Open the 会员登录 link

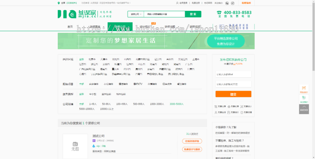[x=183, y=3]
